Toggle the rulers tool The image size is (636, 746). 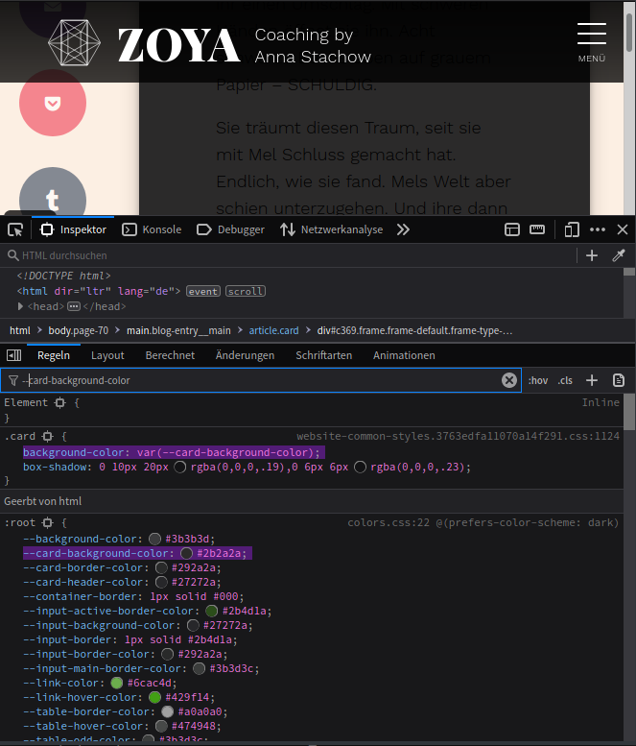pos(537,229)
